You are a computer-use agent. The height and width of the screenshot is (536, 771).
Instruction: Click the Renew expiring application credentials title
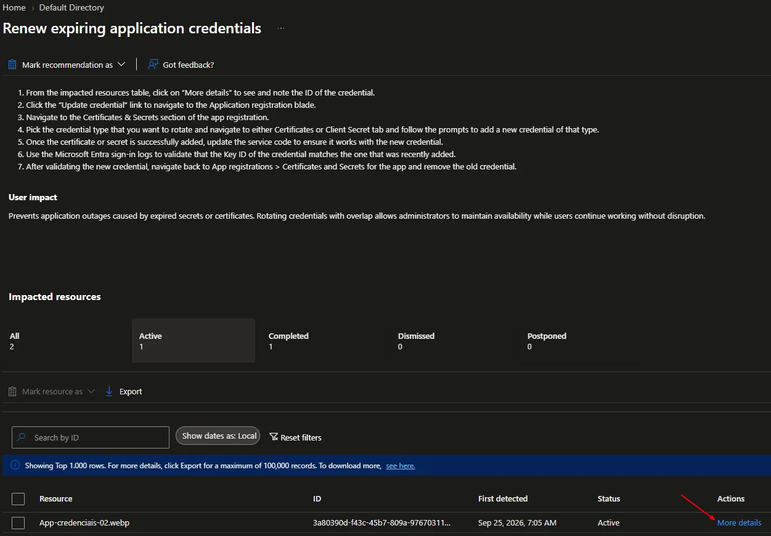tap(132, 28)
